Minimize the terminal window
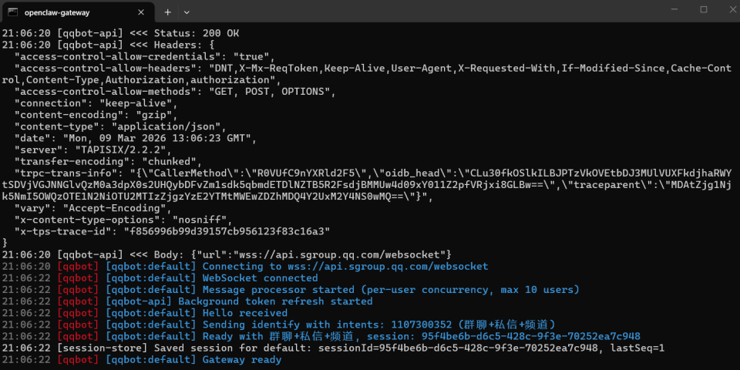The height and width of the screenshot is (370, 740). [x=668, y=10]
